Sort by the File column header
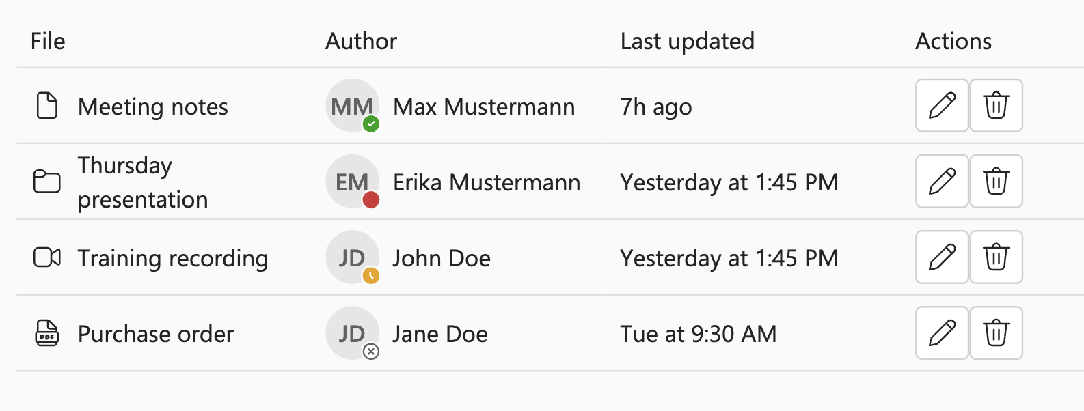 [48, 42]
